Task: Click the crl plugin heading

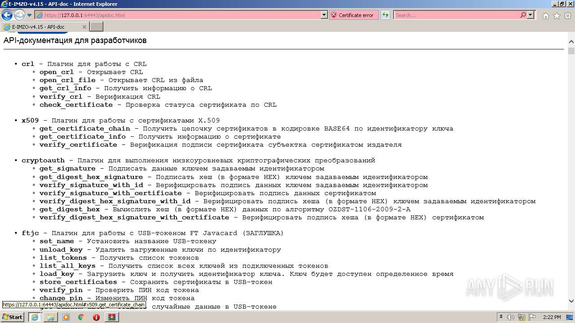Action: pyautogui.click(x=28, y=64)
